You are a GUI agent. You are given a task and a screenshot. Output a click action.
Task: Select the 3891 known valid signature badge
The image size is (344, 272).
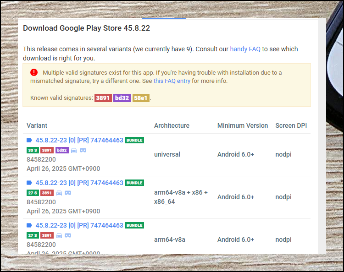pyautogui.click(x=103, y=98)
